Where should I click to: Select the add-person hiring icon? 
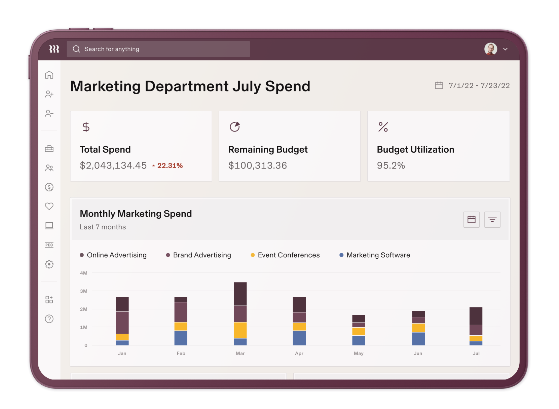(x=49, y=94)
